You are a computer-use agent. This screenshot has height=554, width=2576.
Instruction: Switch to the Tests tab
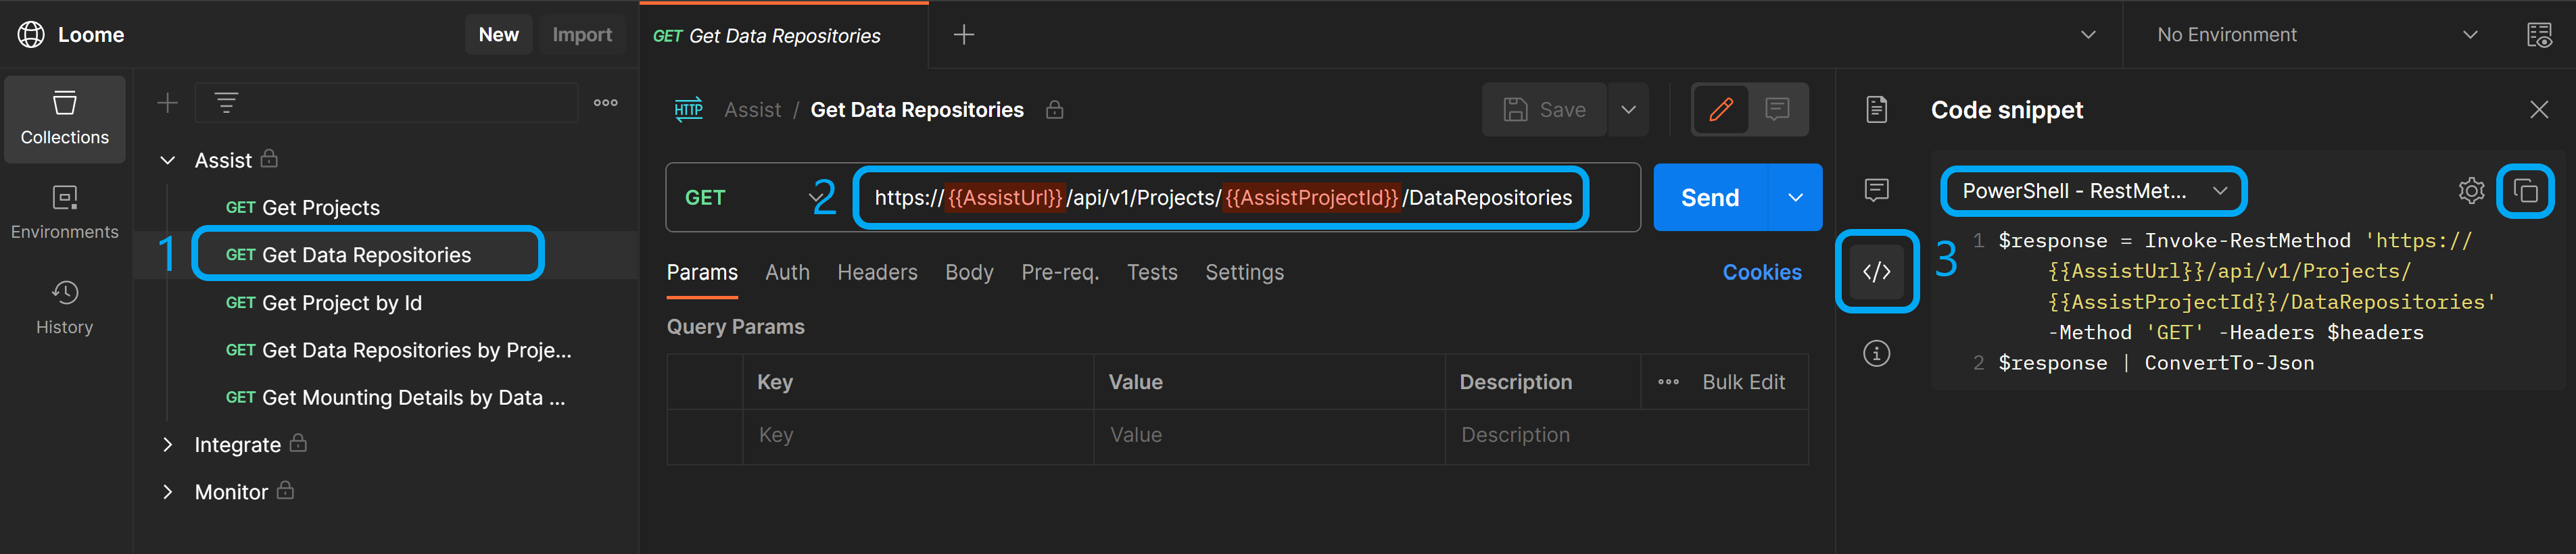pyautogui.click(x=1152, y=273)
